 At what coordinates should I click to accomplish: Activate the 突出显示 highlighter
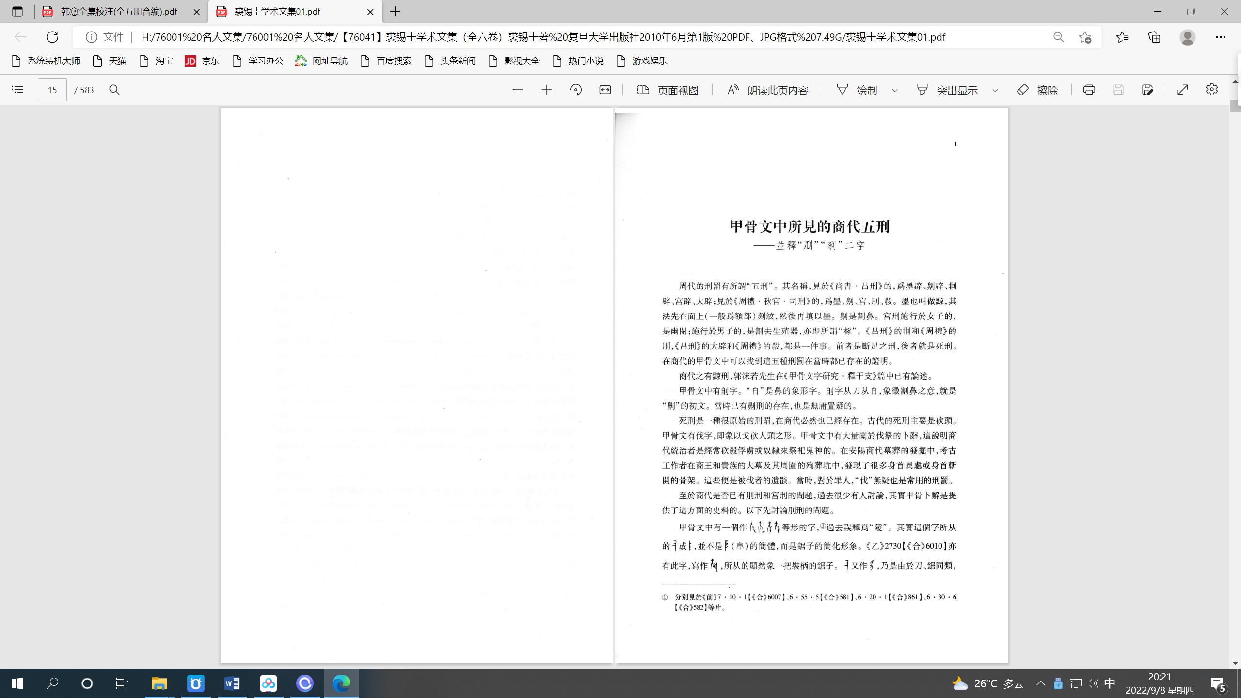tap(948, 90)
